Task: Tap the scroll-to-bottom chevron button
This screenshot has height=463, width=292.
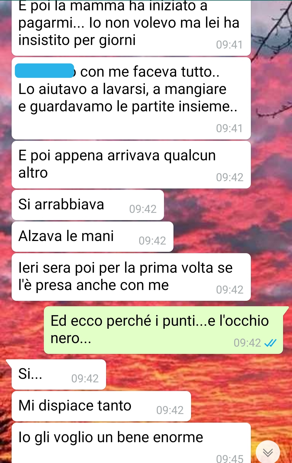Action: [x=268, y=452]
